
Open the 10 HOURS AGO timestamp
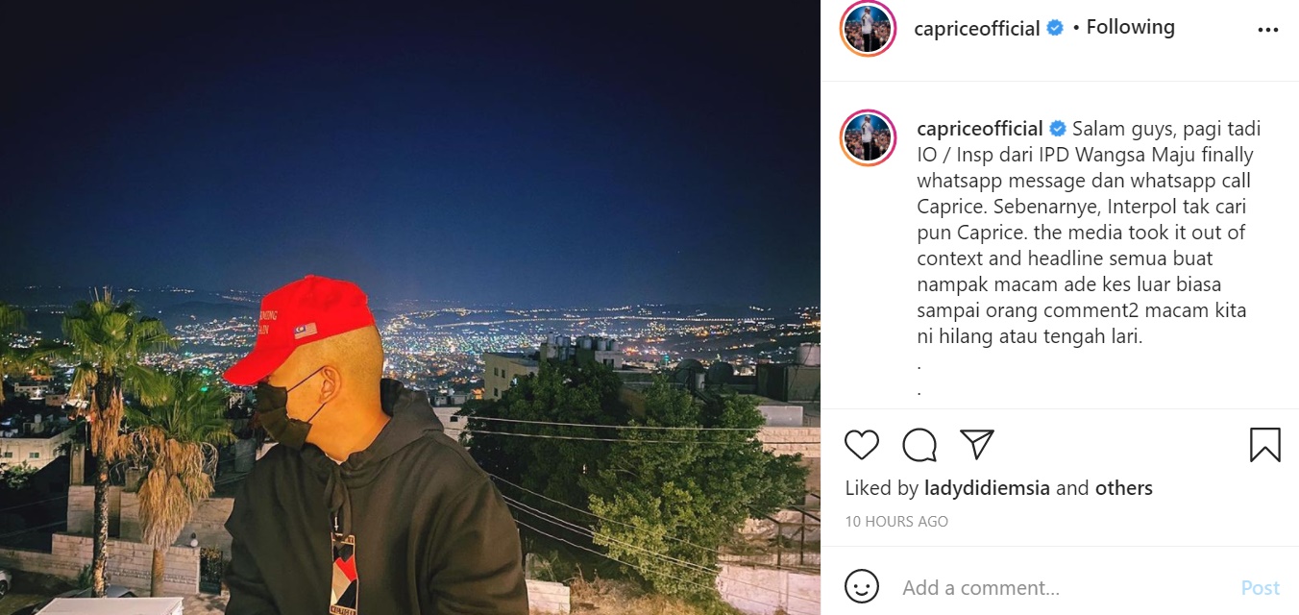pos(896,522)
